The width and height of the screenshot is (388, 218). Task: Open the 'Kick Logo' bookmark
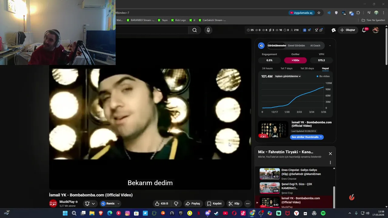[178, 20]
